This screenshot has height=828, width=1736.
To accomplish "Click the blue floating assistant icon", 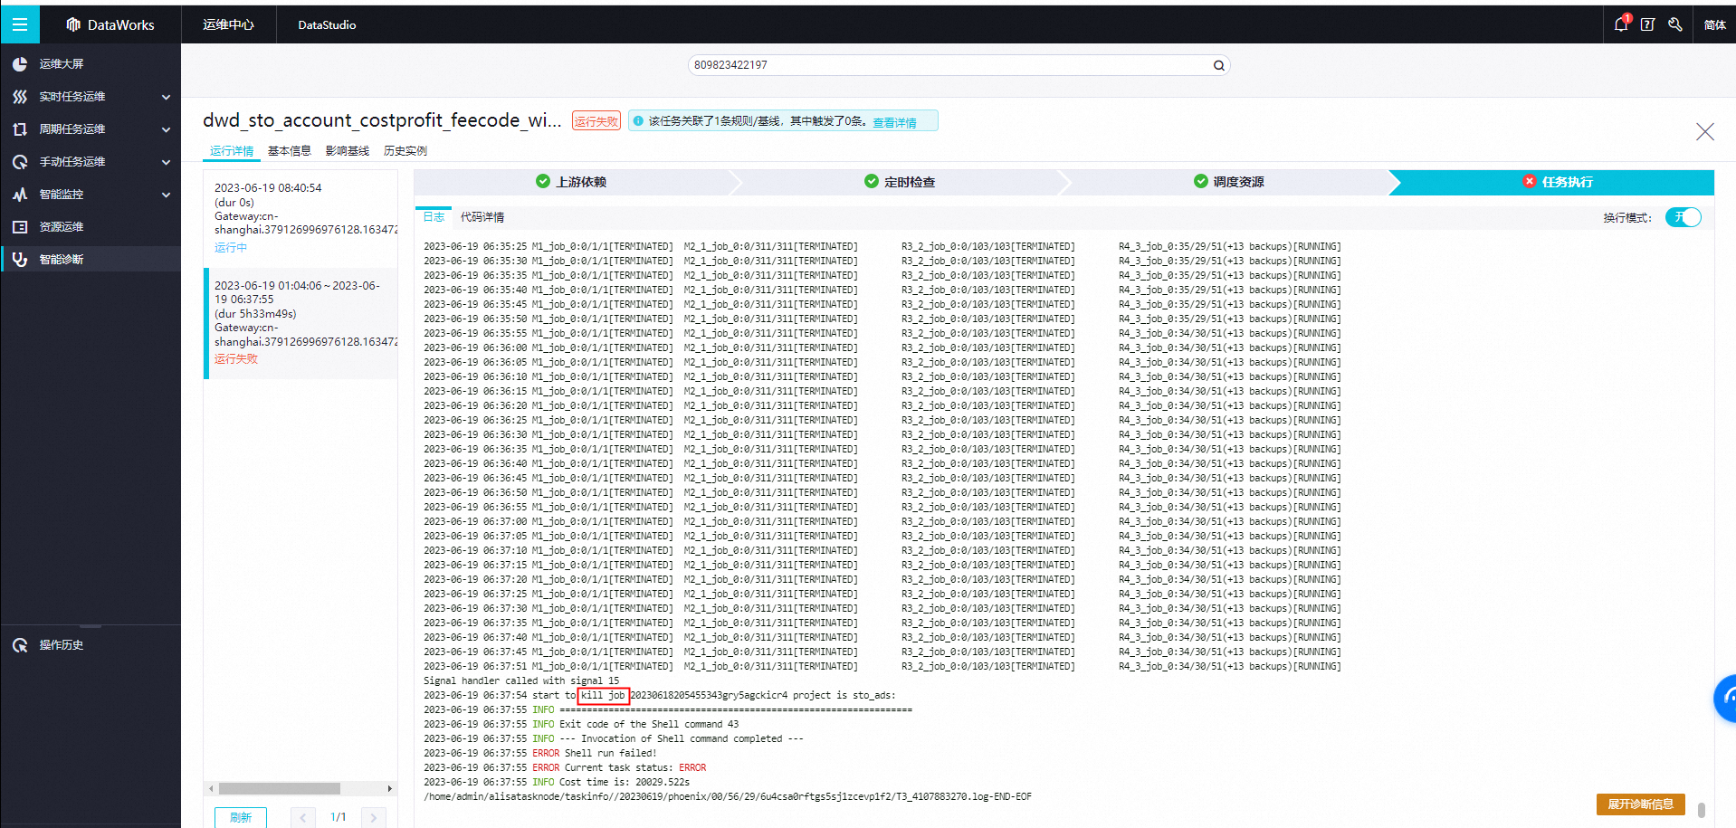I will click(1726, 699).
